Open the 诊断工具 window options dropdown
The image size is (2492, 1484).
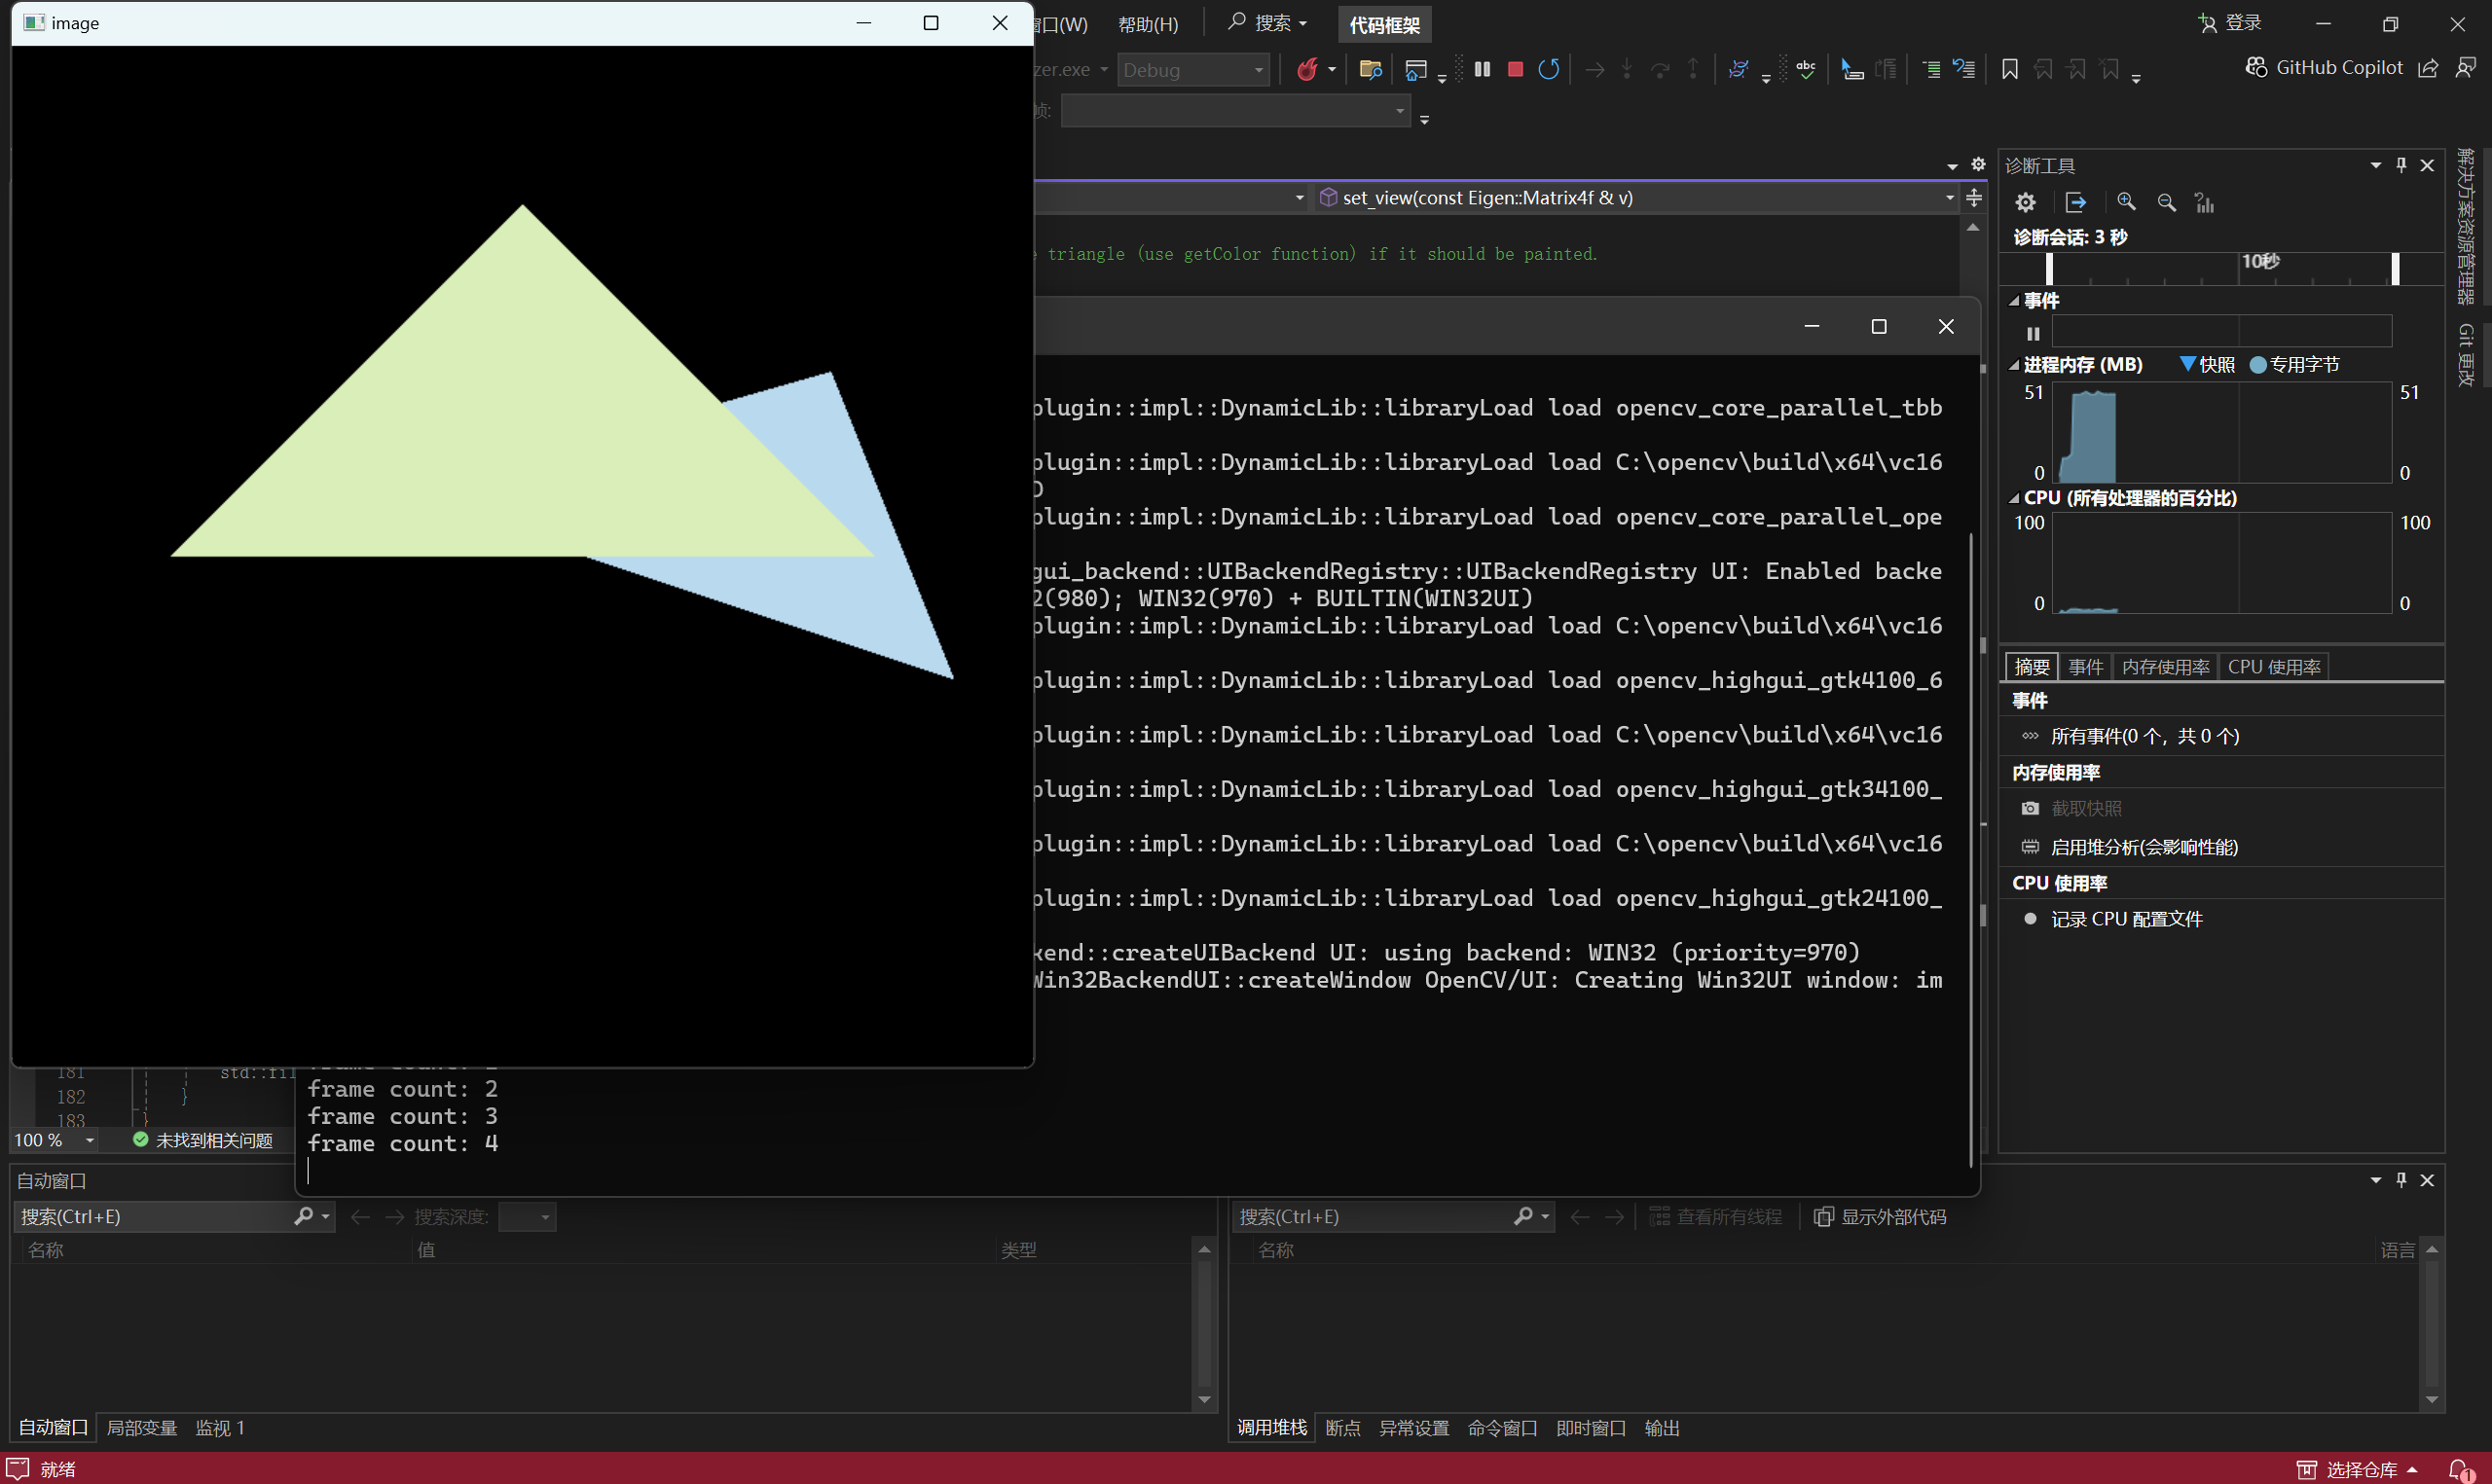click(x=2376, y=165)
